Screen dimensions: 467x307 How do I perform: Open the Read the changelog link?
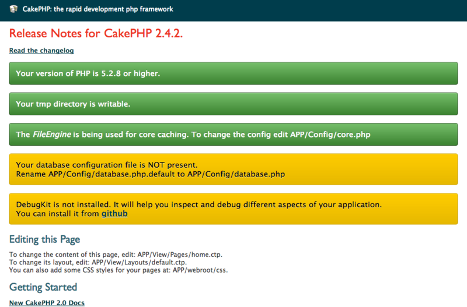tap(41, 51)
